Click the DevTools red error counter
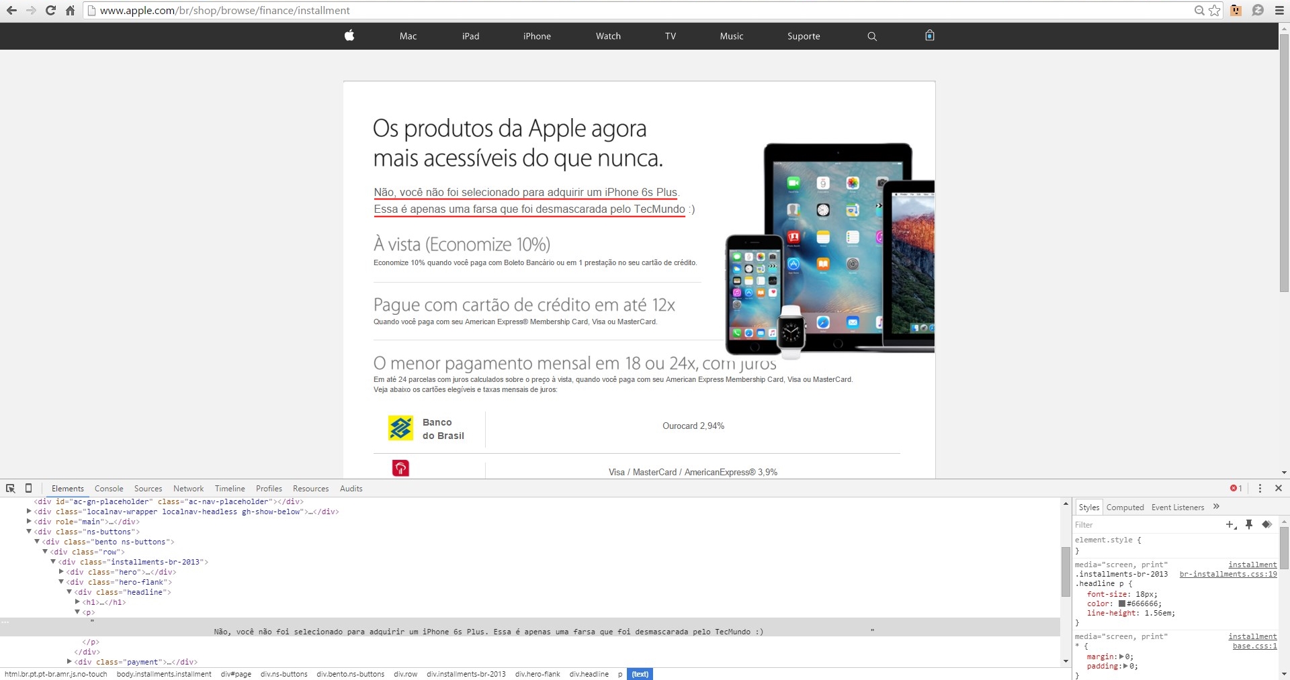Screen dimensions: 1290x680 click(1236, 488)
